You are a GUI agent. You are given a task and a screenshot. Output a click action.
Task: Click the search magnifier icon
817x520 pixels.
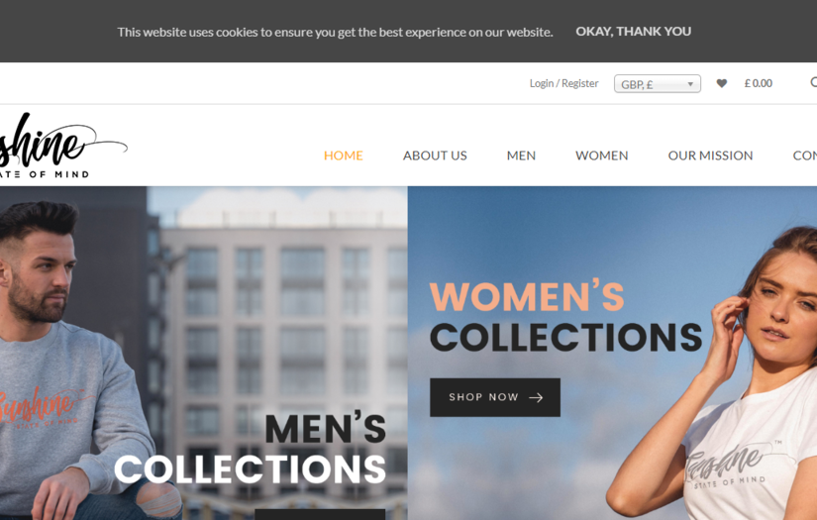[813, 82]
